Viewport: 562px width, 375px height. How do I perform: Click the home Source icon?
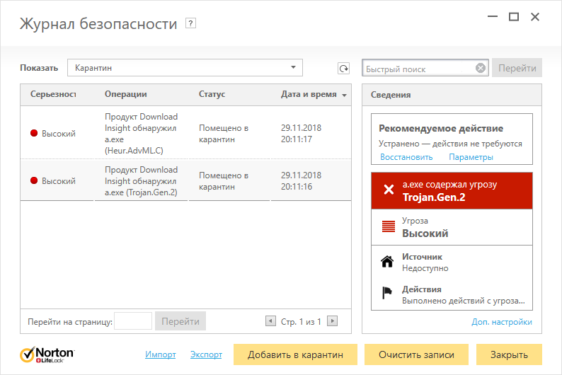[x=387, y=262]
